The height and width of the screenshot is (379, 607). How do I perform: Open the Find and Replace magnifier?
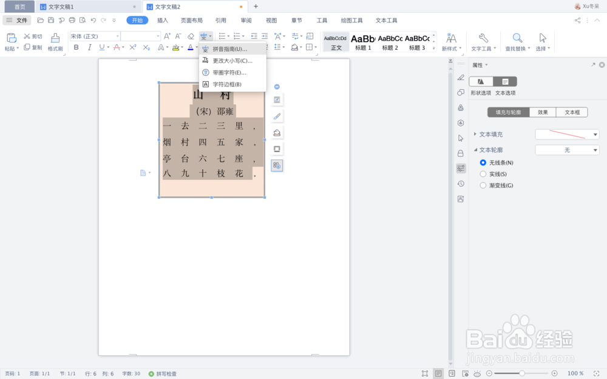(517, 38)
